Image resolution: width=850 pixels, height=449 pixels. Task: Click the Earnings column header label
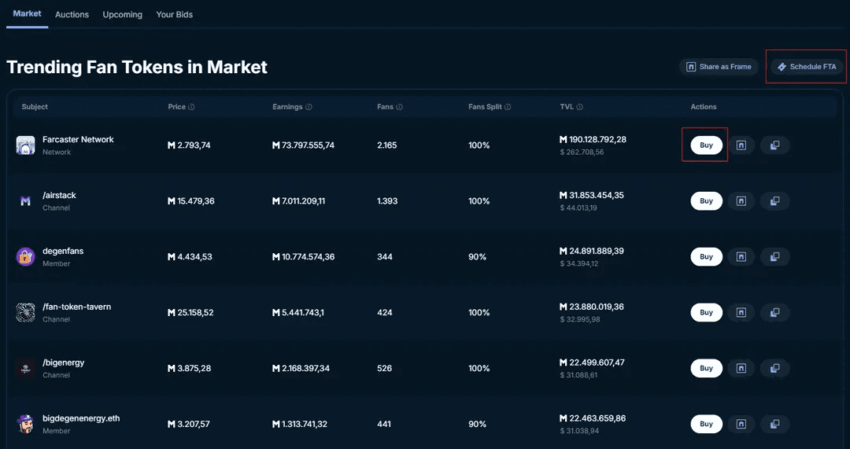(287, 107)
